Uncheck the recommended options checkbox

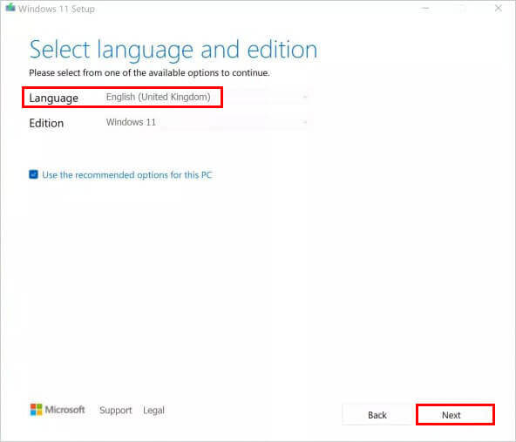coord(34,174)
